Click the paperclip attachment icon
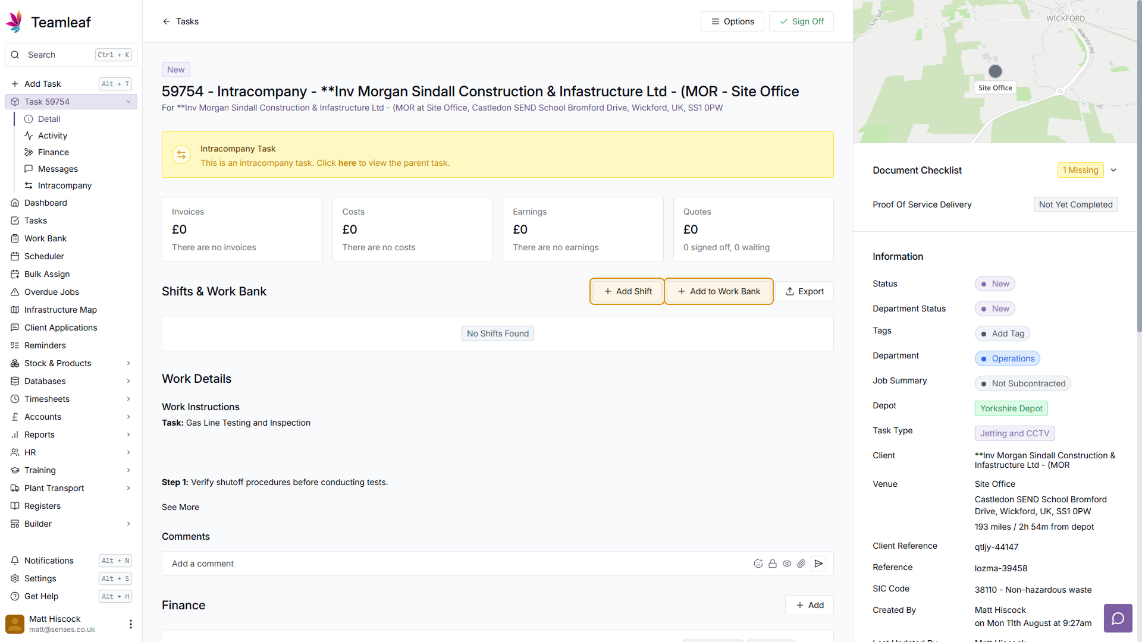 (x=801, y=564)
